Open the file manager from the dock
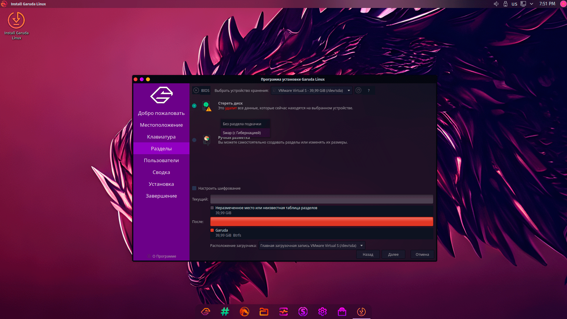The width and height of the screenshot is (567, 319). tap(264, 312)
